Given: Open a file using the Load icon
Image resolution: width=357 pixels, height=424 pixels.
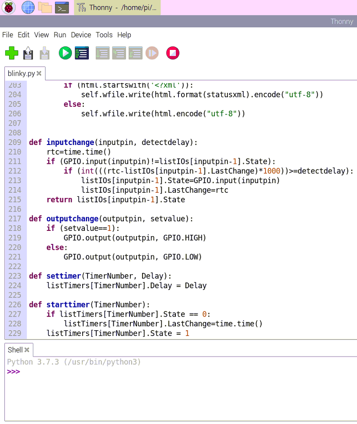Looking at the screenshot, I should 28,53.
